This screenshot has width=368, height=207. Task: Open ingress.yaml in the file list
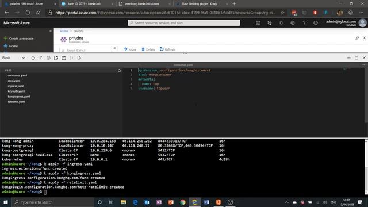pyautogui.click(x=16, y=86)
